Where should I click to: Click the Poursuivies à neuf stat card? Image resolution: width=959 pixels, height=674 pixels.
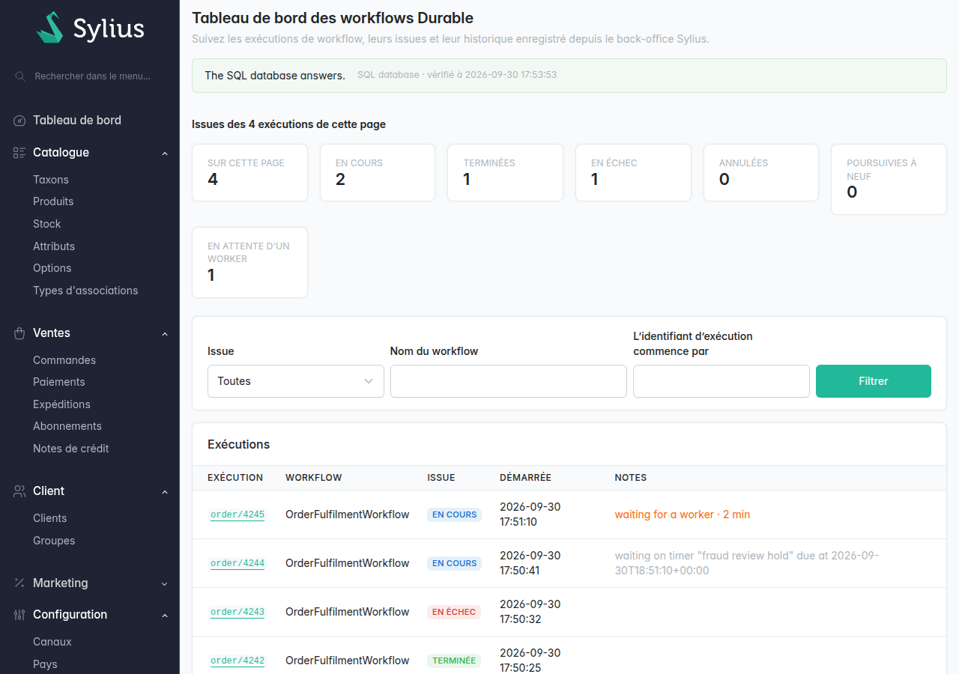(889, 180)
